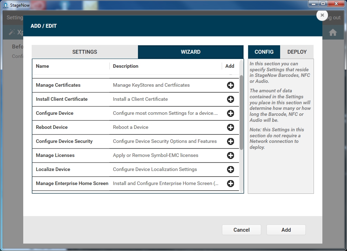Add the Localize Device wizard

coord(231,170)
